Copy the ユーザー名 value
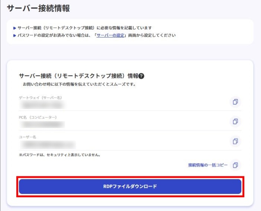 pyautogui.click(x=235, y=141)
